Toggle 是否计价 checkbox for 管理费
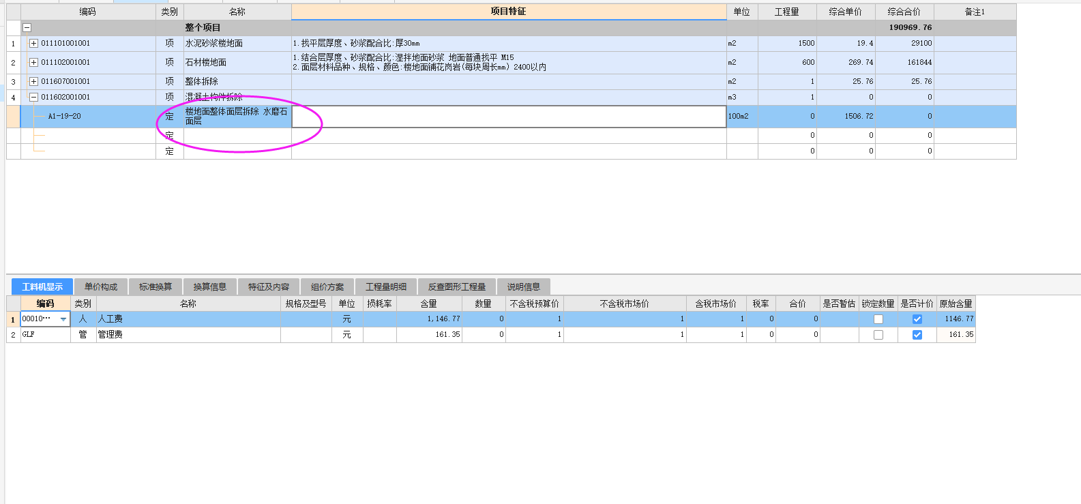This screenshot has width=1081, height=504. 917,335
